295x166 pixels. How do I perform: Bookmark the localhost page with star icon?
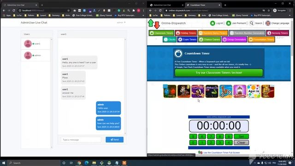69,11
